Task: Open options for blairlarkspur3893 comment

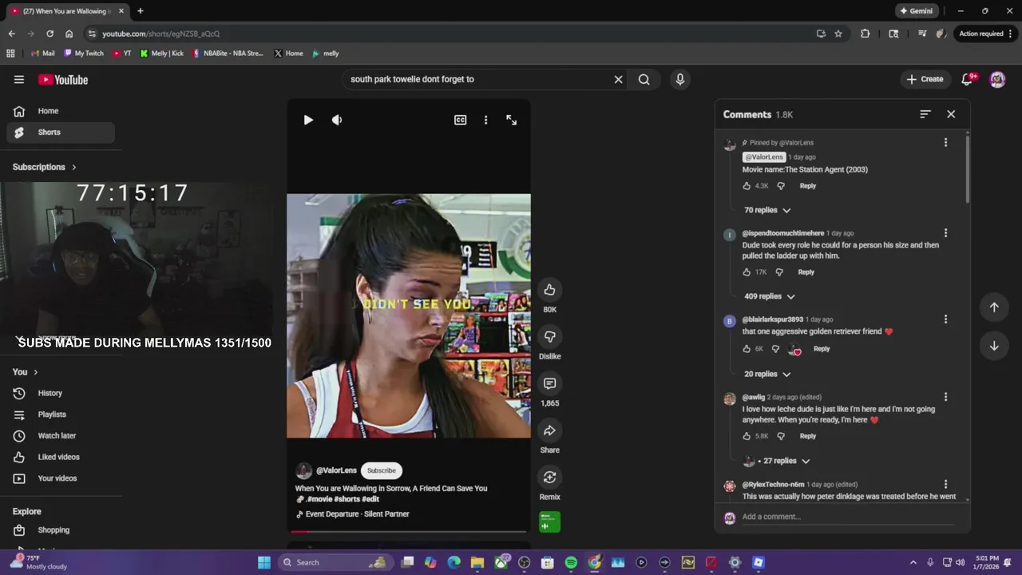Action: pos(945,319)
